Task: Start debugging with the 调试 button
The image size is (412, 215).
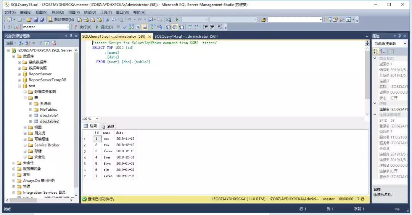Action: tap(104, 27)
